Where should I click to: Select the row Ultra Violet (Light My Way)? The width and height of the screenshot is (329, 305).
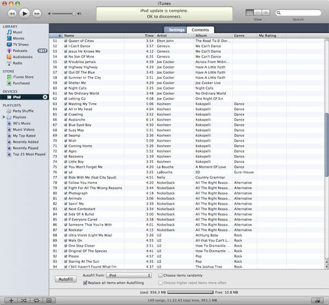187,235
